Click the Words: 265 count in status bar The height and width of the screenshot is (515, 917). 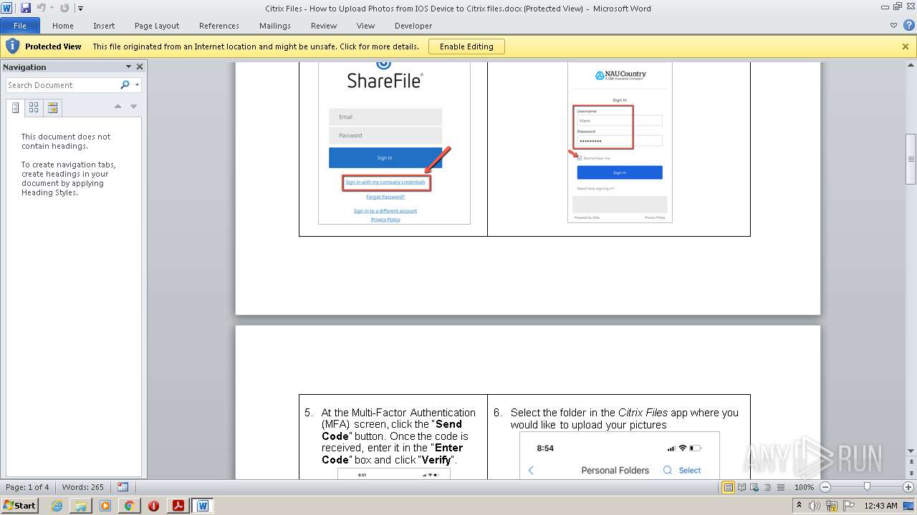[x=83, y=487]
